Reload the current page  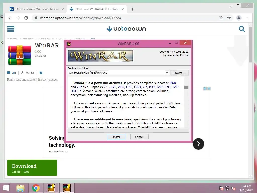click(26, 18)
